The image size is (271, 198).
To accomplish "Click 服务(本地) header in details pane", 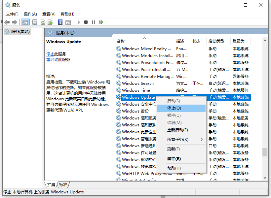I will [x=65, y=33].
